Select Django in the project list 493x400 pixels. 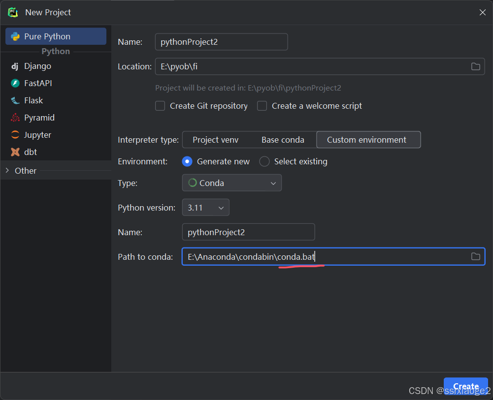click(56, 66)
